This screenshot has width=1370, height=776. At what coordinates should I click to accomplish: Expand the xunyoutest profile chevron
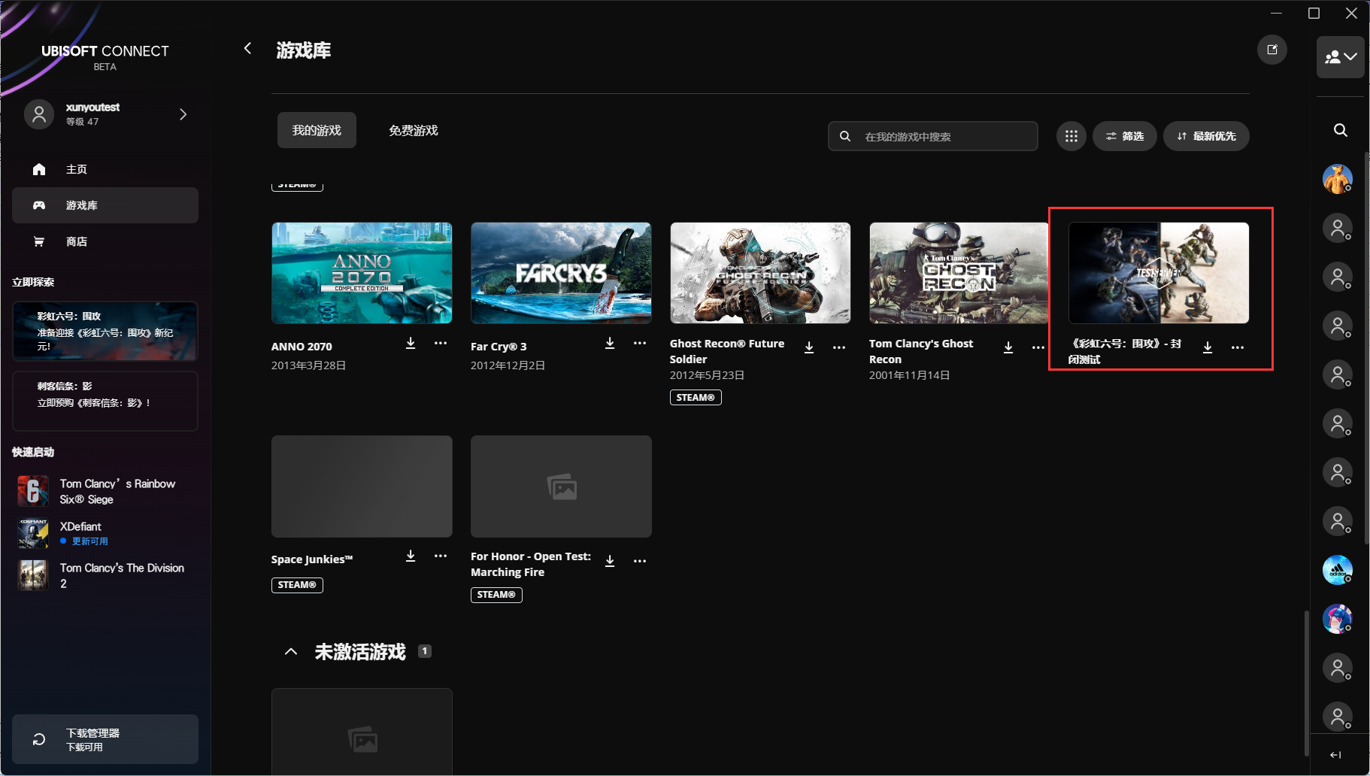pyautogui.click(x=183, y=114)
